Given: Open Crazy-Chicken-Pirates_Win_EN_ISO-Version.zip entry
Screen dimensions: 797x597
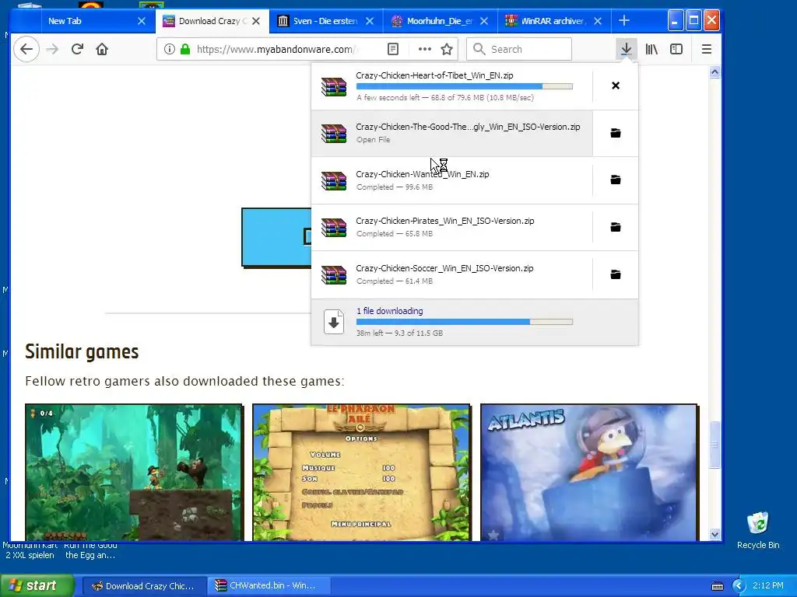Looking at the screenshot, I should click(452, 227).
